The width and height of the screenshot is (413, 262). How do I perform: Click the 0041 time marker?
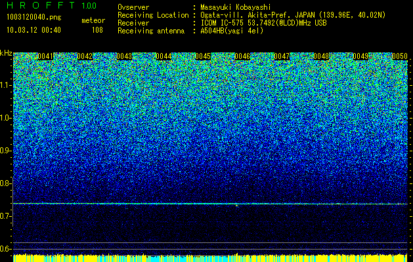pos(45,56)
